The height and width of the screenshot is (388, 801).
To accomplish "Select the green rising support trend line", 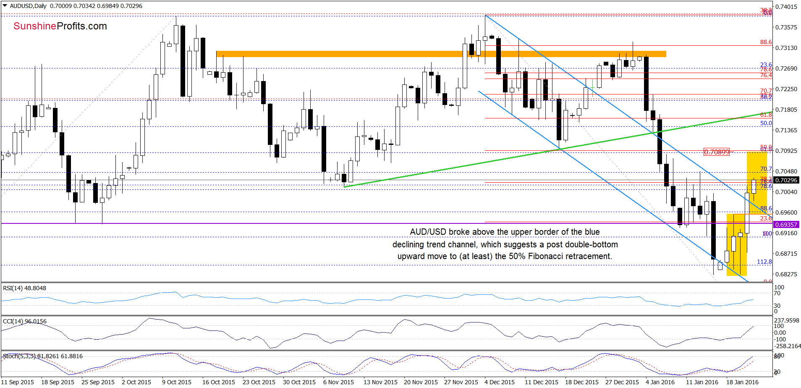I will (558, 150).
